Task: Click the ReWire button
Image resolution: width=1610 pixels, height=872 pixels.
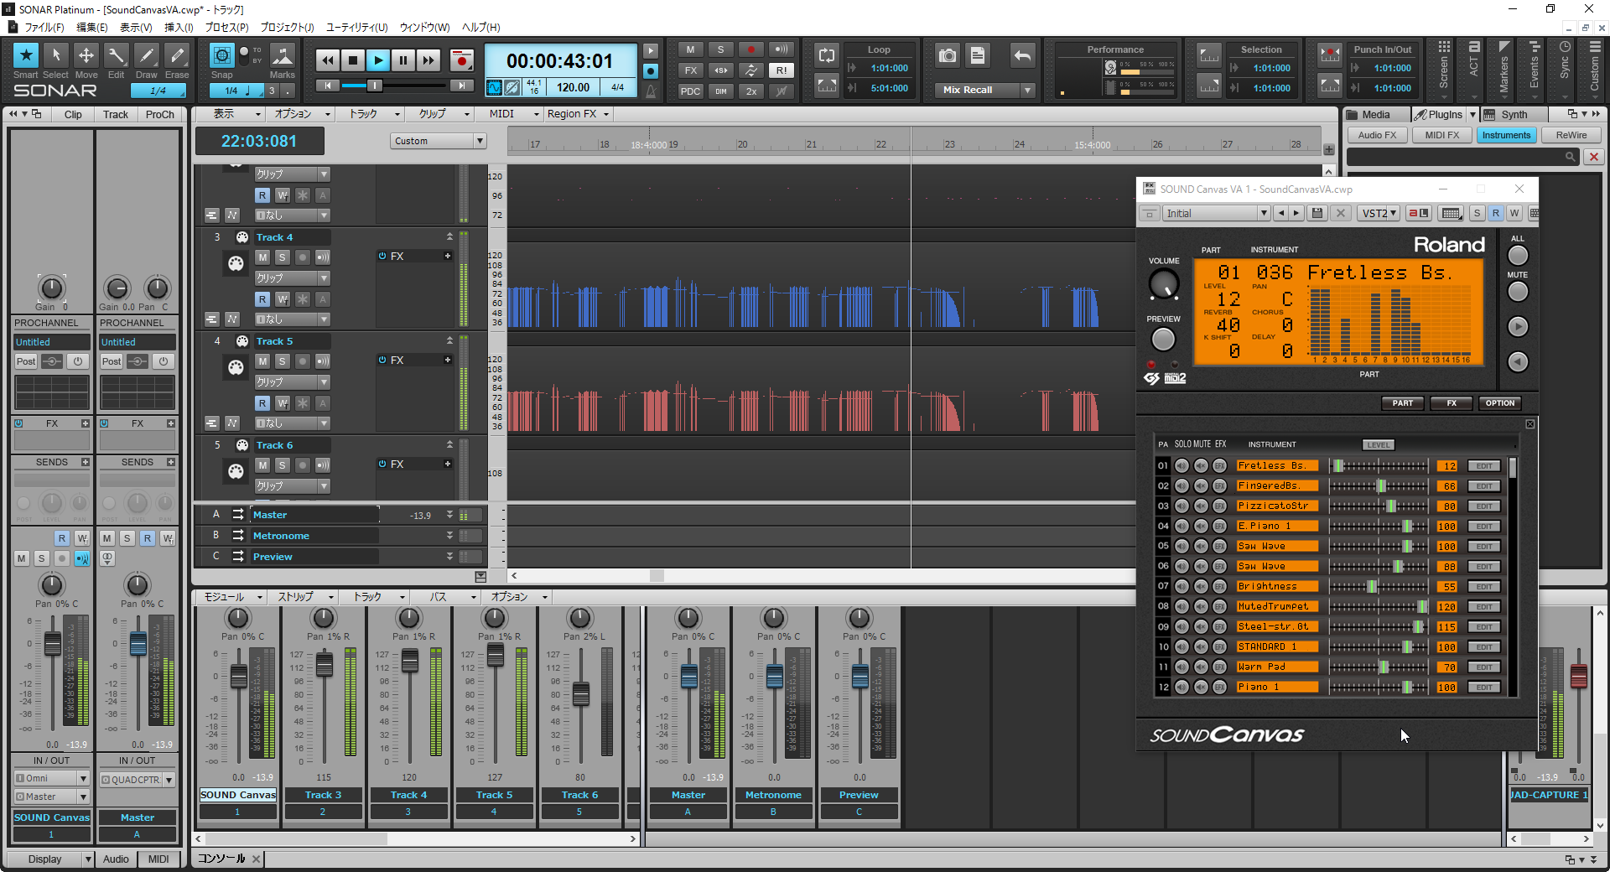Action: coord(1571,135)
